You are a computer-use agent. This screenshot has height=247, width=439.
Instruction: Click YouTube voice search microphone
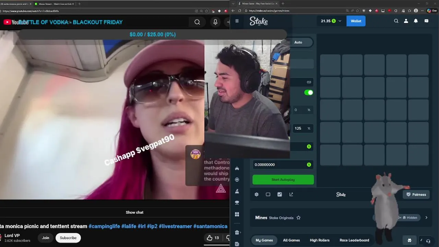coord(215,22)
